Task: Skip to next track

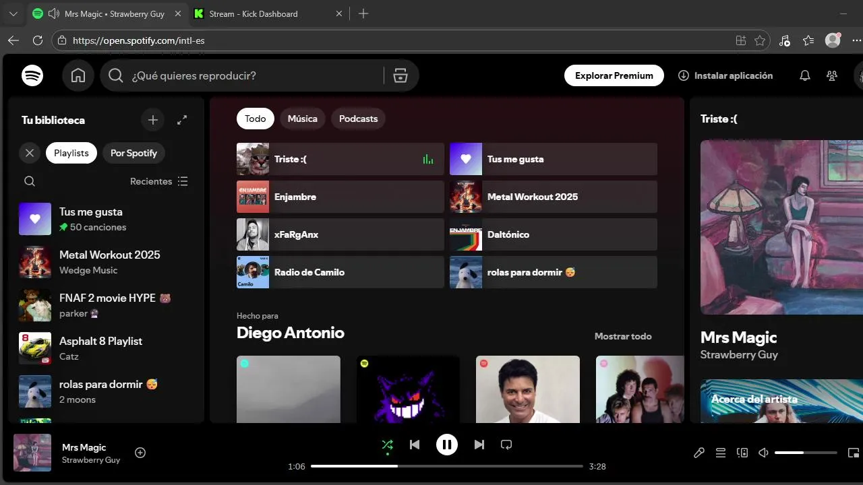Action: coord(479,445)
